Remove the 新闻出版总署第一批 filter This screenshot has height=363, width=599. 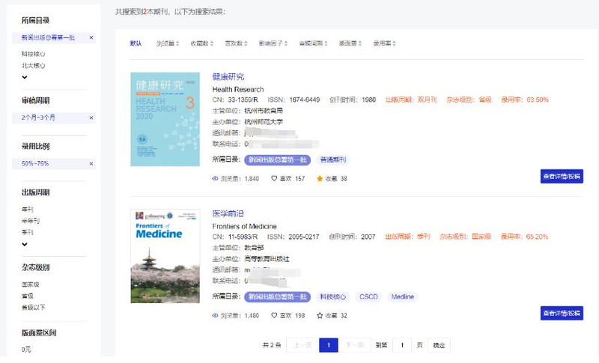(x=91, y=37)
